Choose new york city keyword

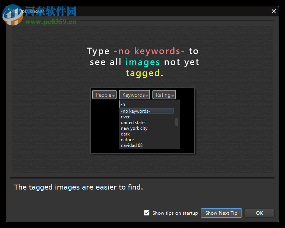[134, 128]
